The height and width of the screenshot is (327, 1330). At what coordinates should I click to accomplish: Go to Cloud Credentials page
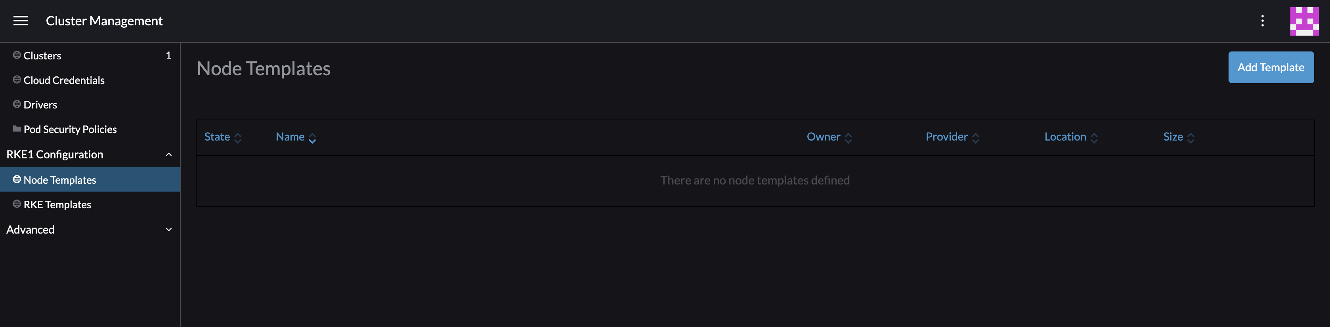[63, 80]
